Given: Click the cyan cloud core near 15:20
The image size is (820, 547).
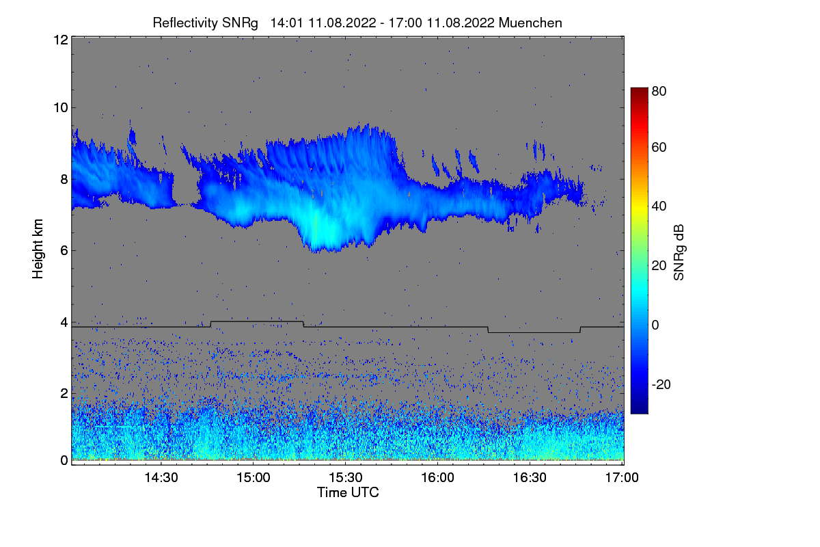Looking at the screenshot, I should 323,229.
